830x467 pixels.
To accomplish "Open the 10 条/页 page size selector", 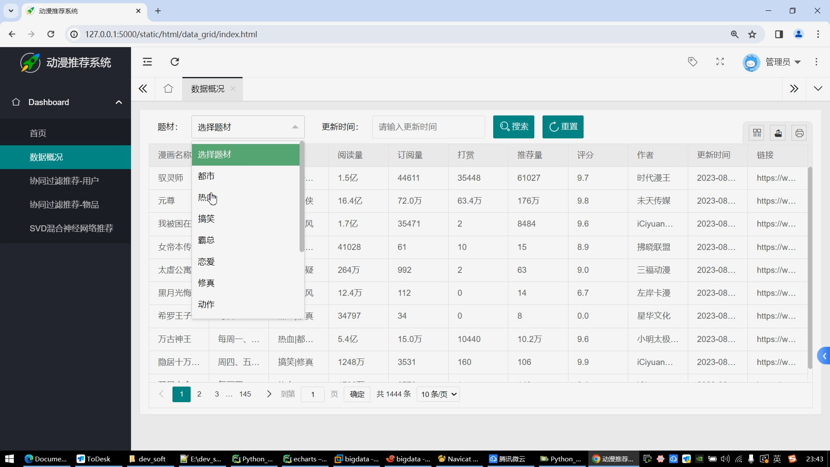I will tap(438, 394).
